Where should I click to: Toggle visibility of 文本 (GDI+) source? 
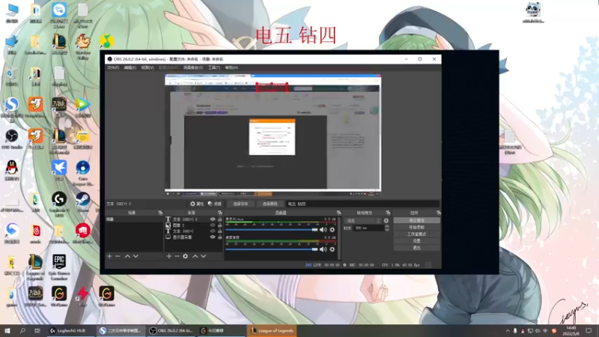pyautogui.click(x=213, y=231)
